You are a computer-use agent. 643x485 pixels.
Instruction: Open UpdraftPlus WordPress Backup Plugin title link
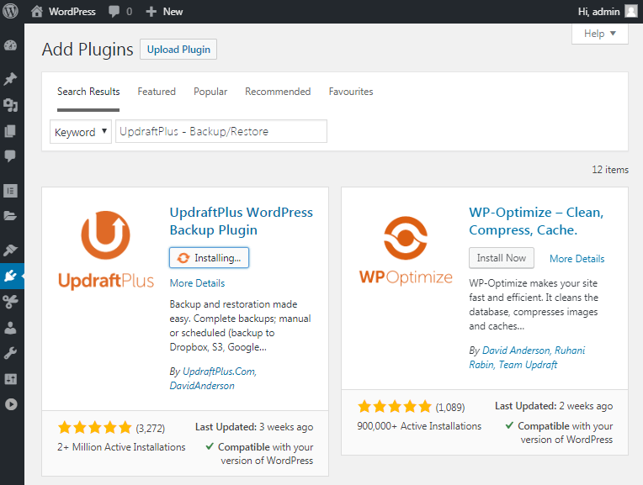point(241,221)
